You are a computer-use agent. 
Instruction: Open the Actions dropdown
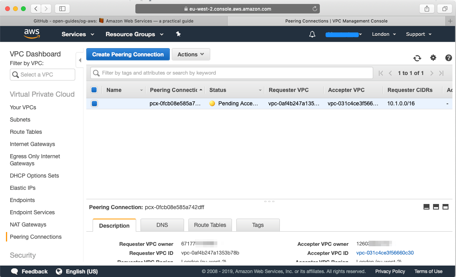point(191,54)
